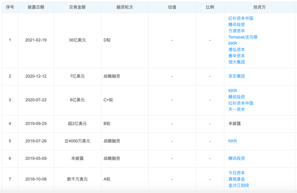The image size is (297, 193).
Task: Click KKR link in the D轮 row
Action: (233, 43)
